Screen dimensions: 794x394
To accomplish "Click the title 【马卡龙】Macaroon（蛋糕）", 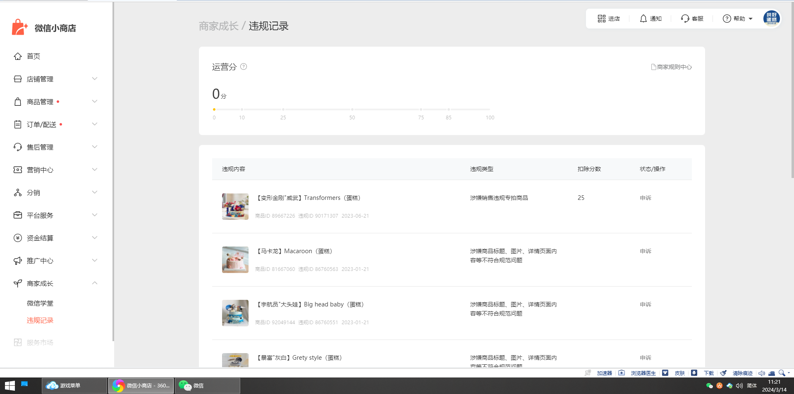I will click(294, 251).
